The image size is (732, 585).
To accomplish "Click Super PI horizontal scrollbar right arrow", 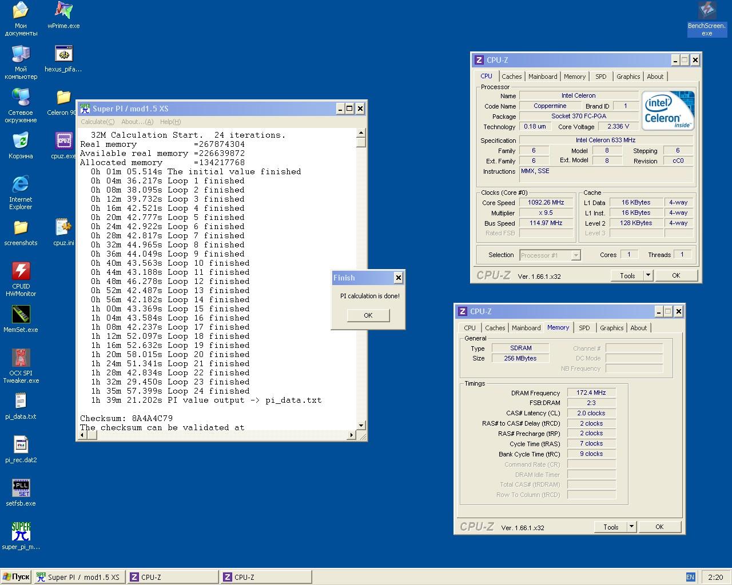I will tap(351, 435).
